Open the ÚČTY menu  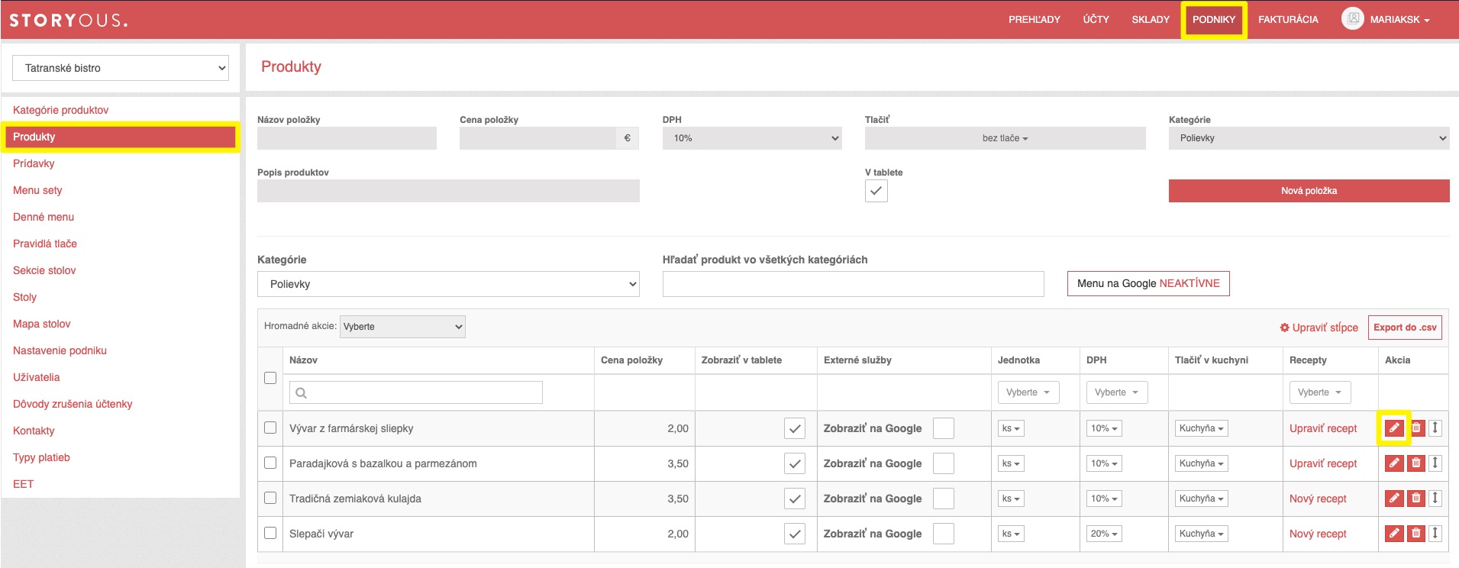tap(1096, 20)
